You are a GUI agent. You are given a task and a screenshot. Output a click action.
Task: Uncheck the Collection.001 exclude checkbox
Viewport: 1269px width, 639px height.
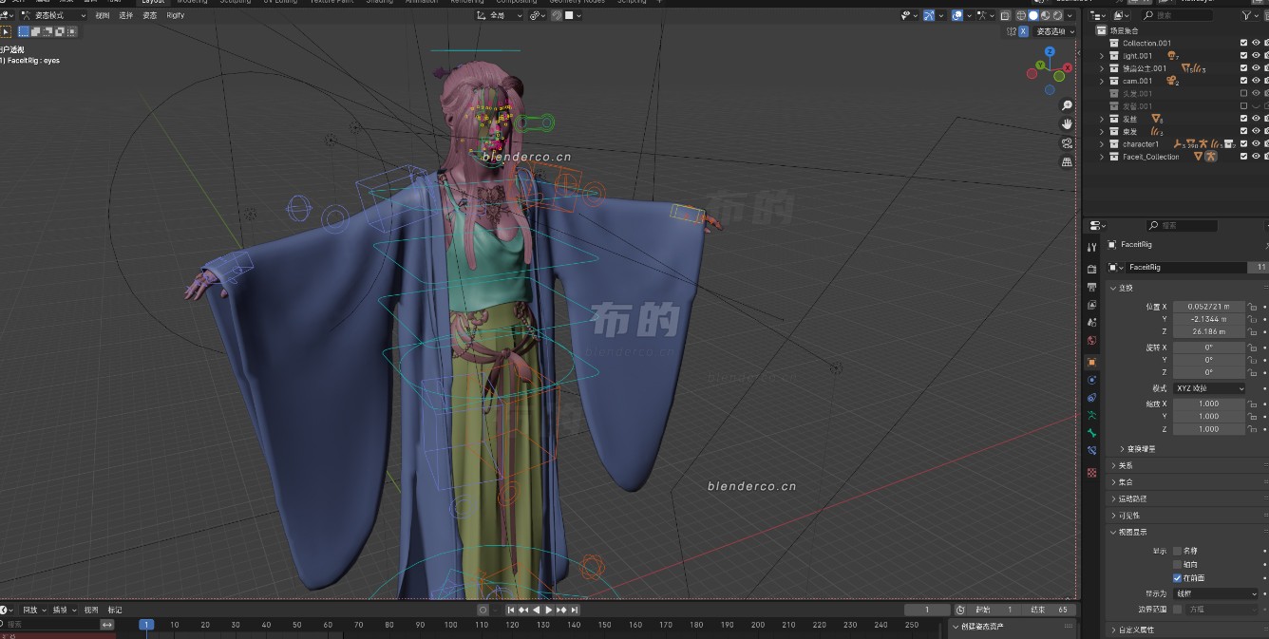pos(1244,43)
